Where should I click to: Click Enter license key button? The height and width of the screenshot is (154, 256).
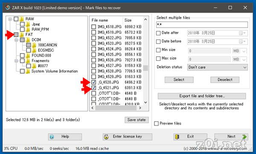[128, 137]
